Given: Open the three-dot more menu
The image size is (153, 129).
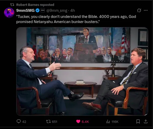Looking at the screenshot, I should point(146,10).
